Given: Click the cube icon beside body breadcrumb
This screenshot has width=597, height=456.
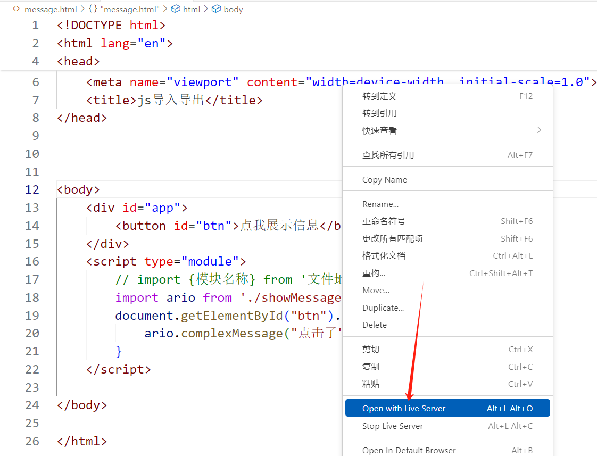Looking at the screenshot, I should coord(216,9).
